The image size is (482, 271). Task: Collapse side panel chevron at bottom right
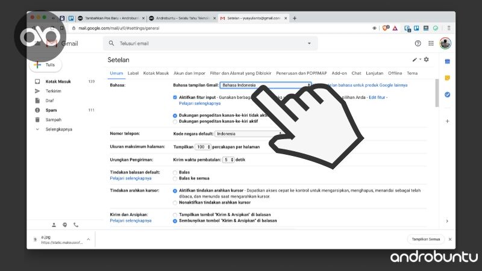447,221
